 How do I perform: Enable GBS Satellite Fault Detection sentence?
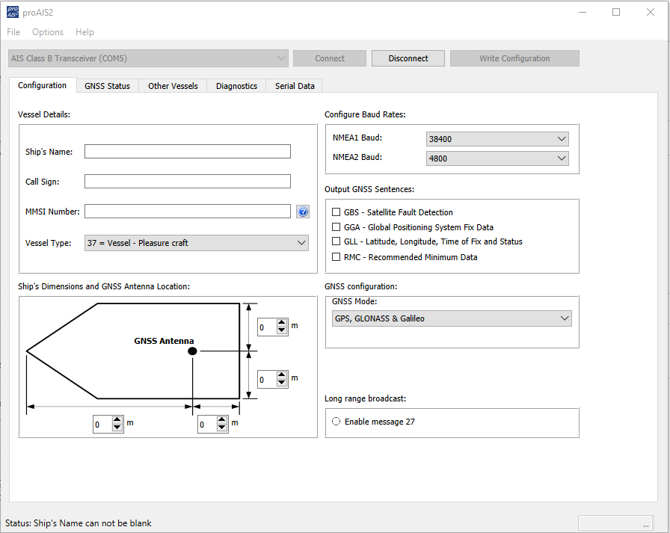pyautogui.click(x=336, y=212)
